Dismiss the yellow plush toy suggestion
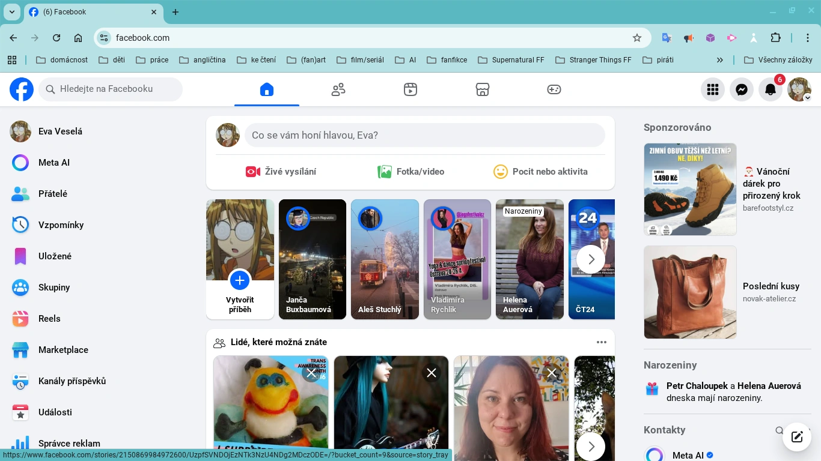Screen dimensions: 821x461 point(311,373)
